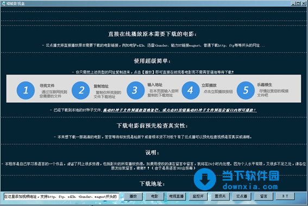Click the 云点播 (Cloud play) button
The height and width of the screenshot is (206, 308).
click(x=242, y=196)
